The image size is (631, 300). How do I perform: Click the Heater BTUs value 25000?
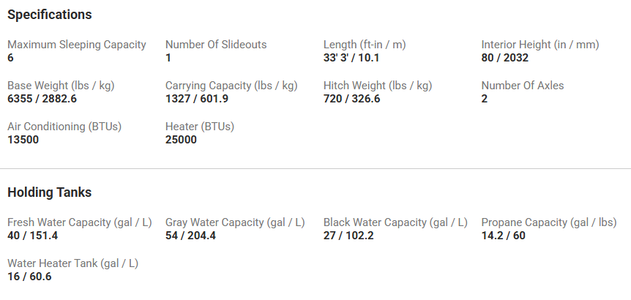click(182, 140)
